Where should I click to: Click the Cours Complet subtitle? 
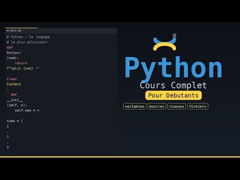[173, 85]
